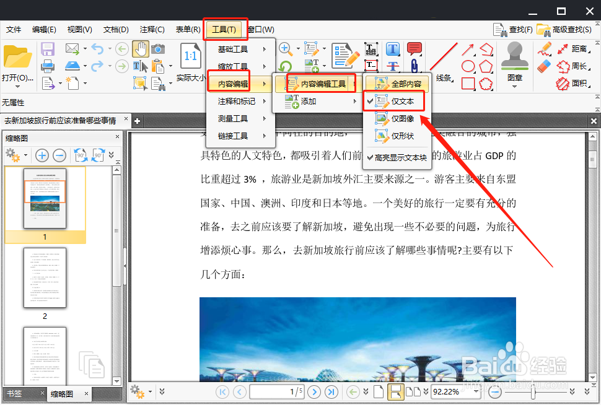This screenshot has width=601, height=405.
Task: Go to last page button
Action: [x=331, y=391]
